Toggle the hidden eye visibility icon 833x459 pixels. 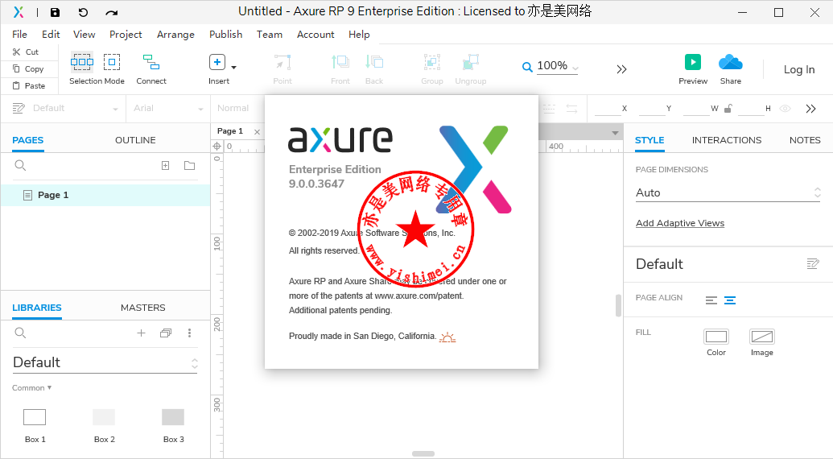(x=786, y=109)
